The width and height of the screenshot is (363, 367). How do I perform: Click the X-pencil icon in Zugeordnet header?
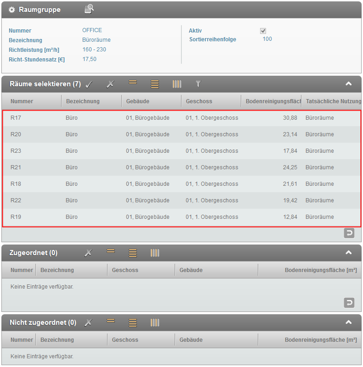pyautogui.click(x=88, y=253)
